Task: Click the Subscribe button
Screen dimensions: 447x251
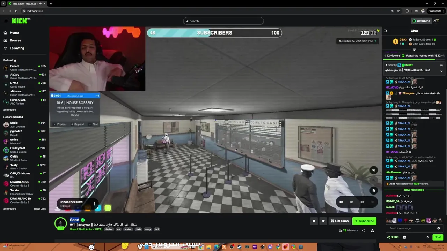Action: (x=364, y=221)
